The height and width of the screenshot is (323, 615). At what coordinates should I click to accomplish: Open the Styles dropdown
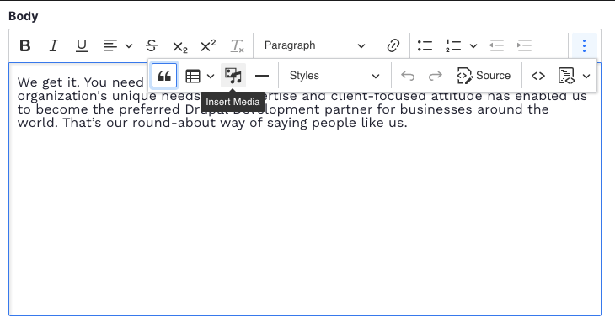[334, 76]
